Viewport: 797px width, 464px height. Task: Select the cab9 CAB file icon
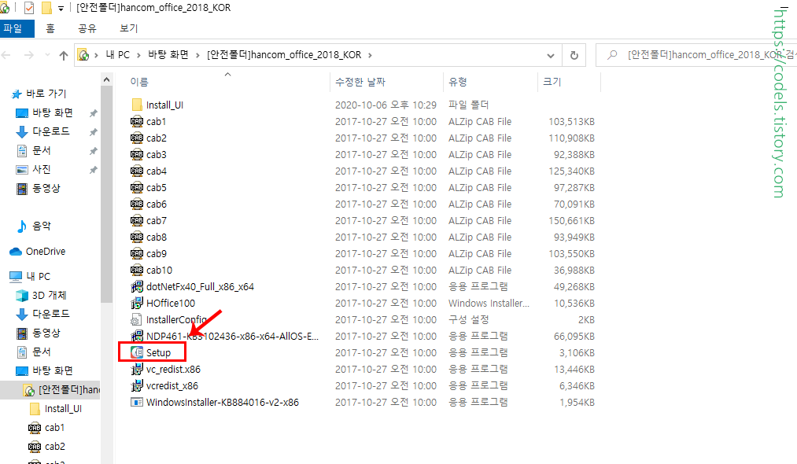pos(137,253)
